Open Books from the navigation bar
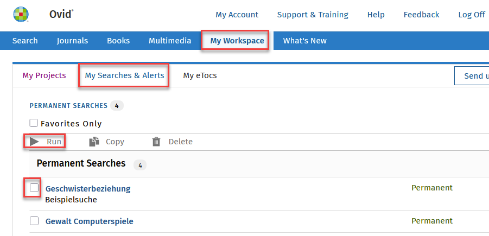Viewport: 489px width, 236px height. (x=118, y=41)
